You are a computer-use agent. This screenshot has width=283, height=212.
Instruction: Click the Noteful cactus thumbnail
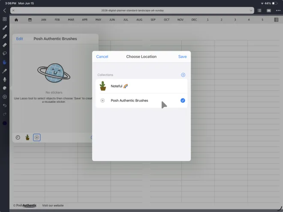(x=103, y=86)
